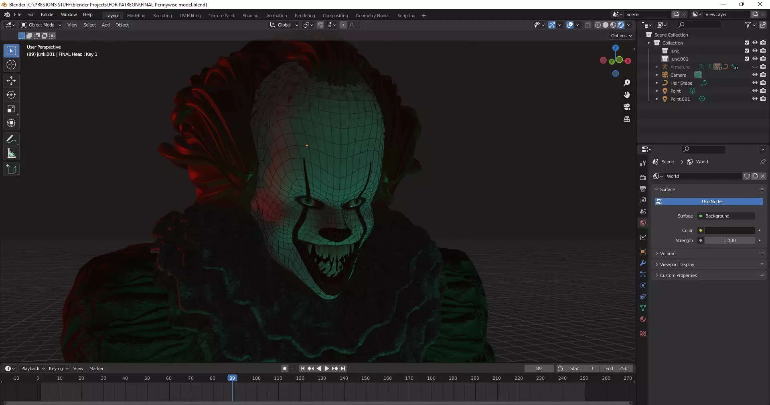Image resolution: width=770 pixels, height=405 pixels.
Task: Open the Texture checkerboard properties tab
Action: tap(643, 334)
